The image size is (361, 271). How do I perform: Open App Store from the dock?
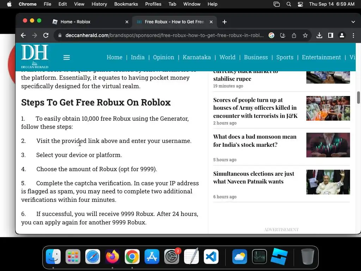152,257
